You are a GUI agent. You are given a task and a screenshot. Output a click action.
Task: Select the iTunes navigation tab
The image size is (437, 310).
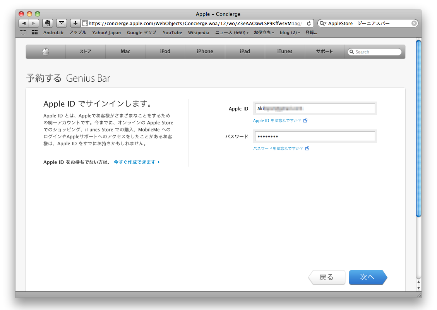click(285, 51)
